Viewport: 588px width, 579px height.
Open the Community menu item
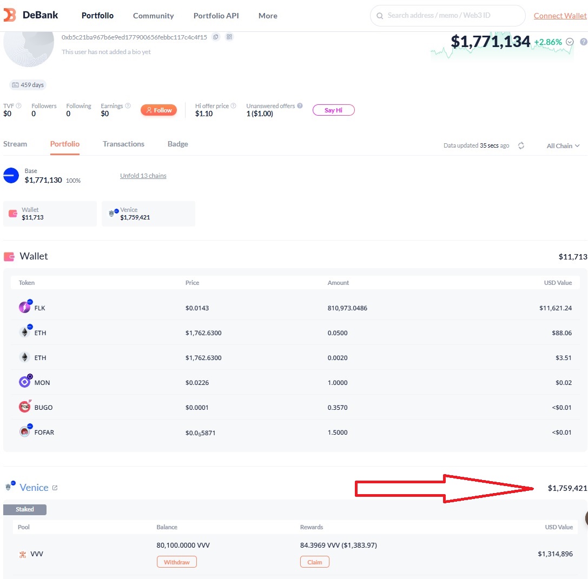154,16
